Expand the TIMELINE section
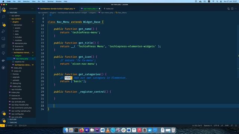239x134 pixels. point(13,122)
